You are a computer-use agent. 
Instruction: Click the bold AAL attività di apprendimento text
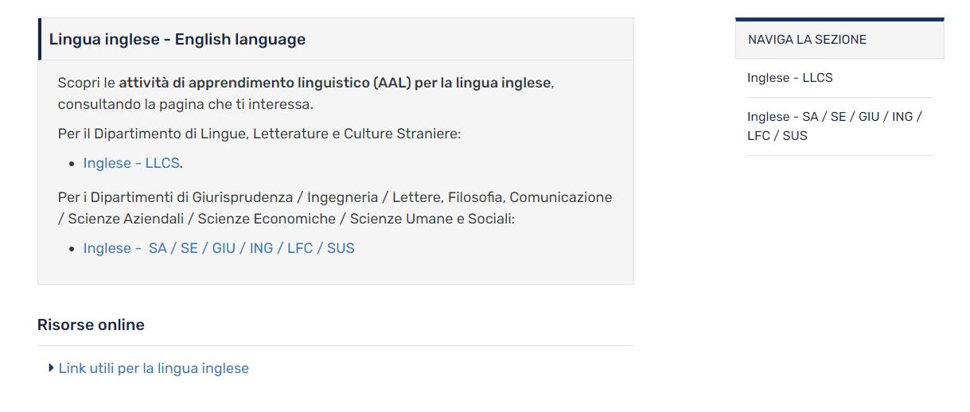tap(334, 83)
